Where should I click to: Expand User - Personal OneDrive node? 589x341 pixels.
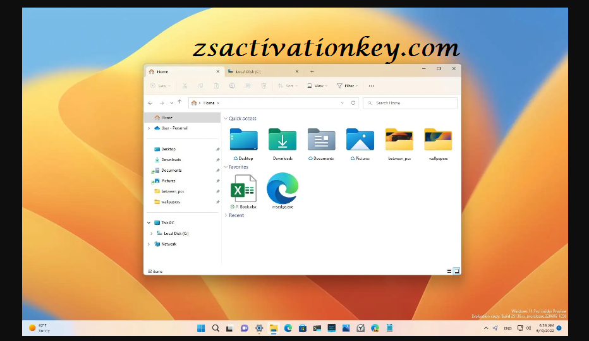pyautogui.click(x=149, y=128)
